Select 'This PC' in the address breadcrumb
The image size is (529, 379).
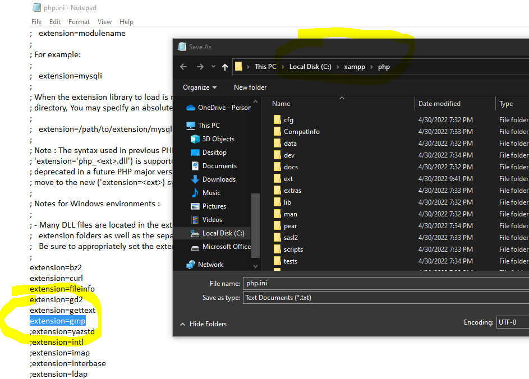(x=265, y=67)
